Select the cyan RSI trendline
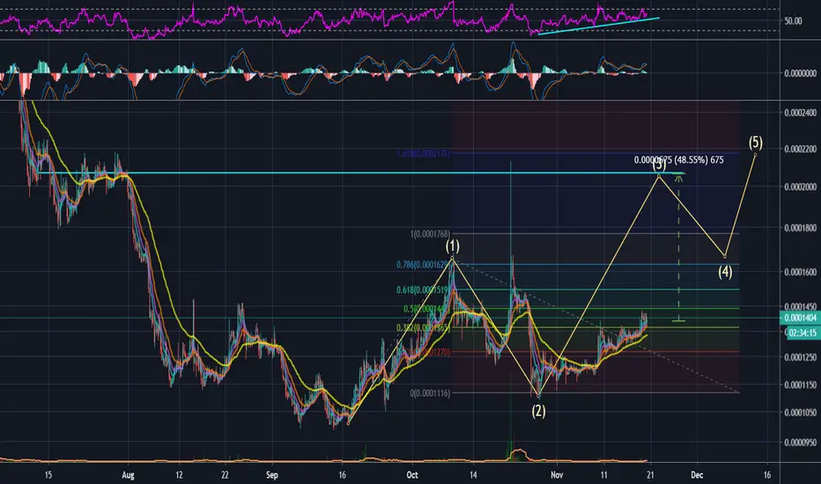The image size is (821, 484). [x=598, y=26]
